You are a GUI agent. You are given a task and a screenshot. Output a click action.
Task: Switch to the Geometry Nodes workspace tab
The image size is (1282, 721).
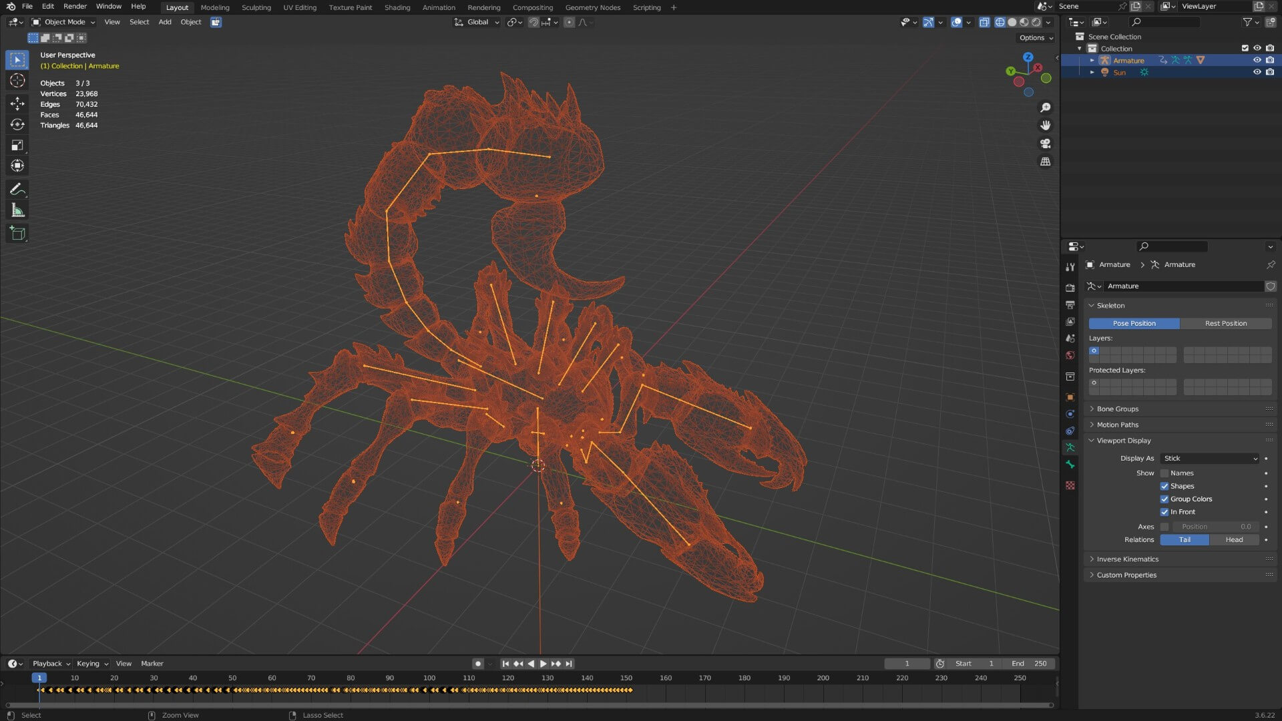click(593, 7)
